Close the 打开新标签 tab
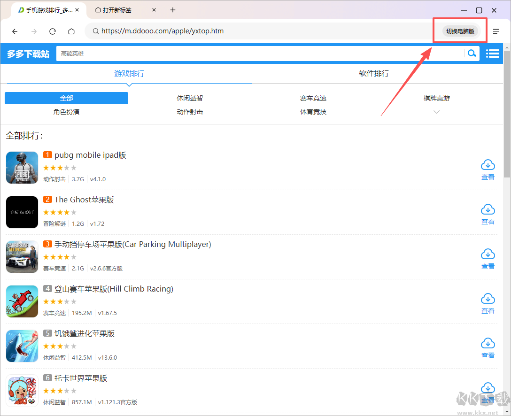This screenshot has height=416, width=511. [x=154, y=10]
